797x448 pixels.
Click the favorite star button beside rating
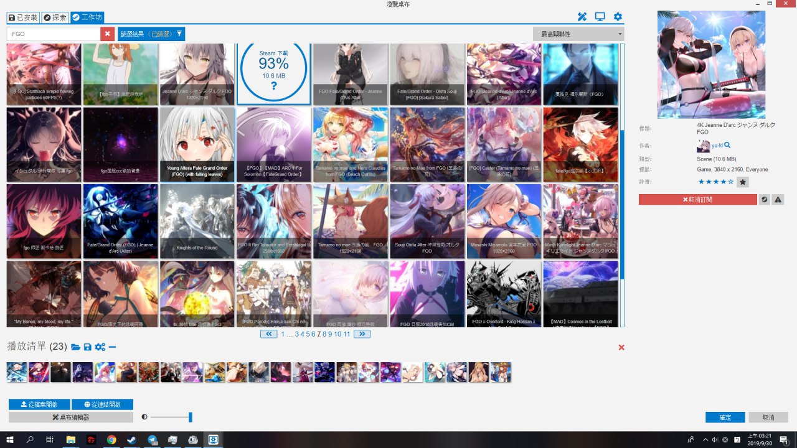[x=742, y=182]
